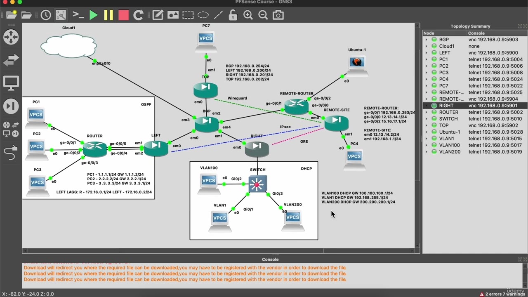Select the REMOTE-SITE firewall node
This screenshot has height=297, width=528.
[x=337, y=123]
